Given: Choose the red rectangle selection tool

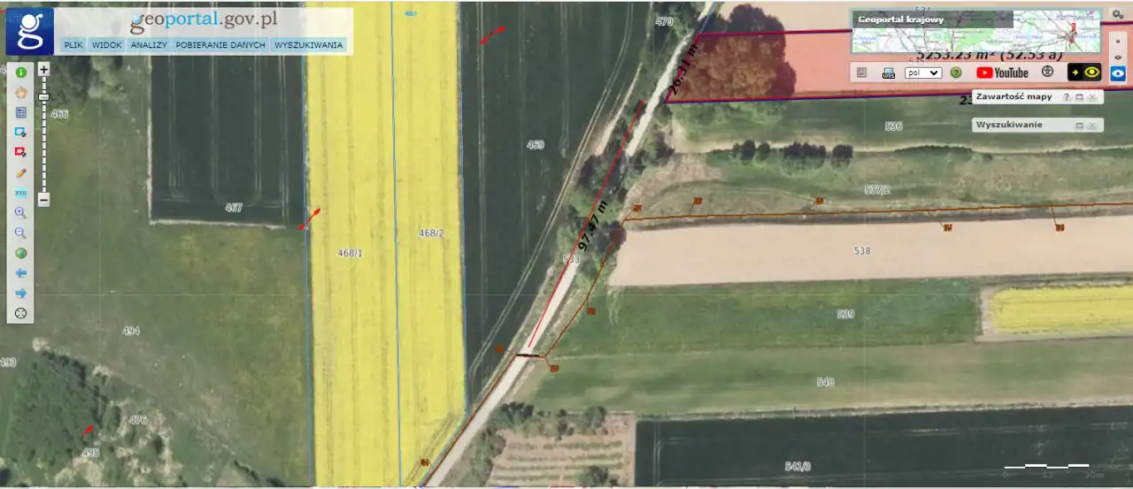Looking at the screenshot, I should coord(20,152).
